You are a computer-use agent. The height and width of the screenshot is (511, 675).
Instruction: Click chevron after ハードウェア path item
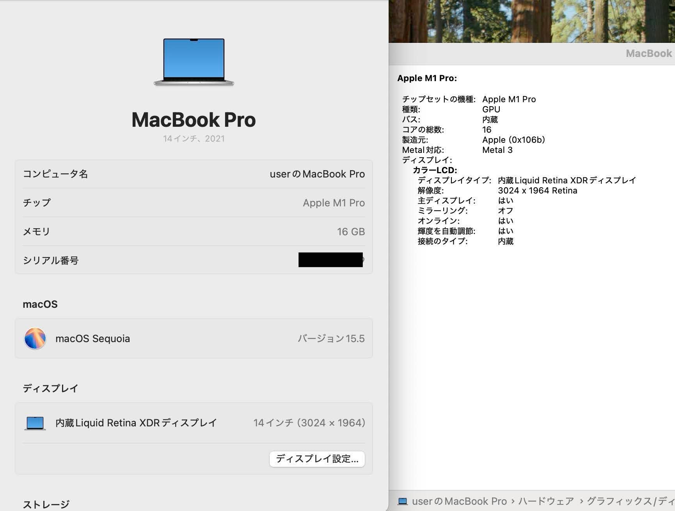[x=581, y=501]
